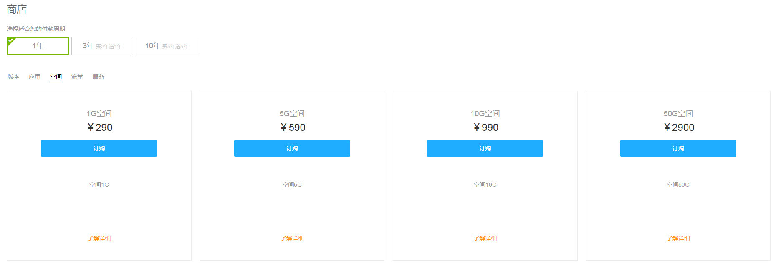Click the 商店 page heading
776x265 pixels.
point(17,9)
